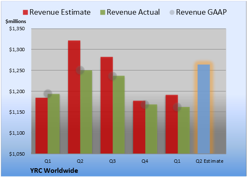The height and width of the screenshot is (177, 247).
Task: Select the red Q4 revenue estimate bar
Action: pos(139,127)
